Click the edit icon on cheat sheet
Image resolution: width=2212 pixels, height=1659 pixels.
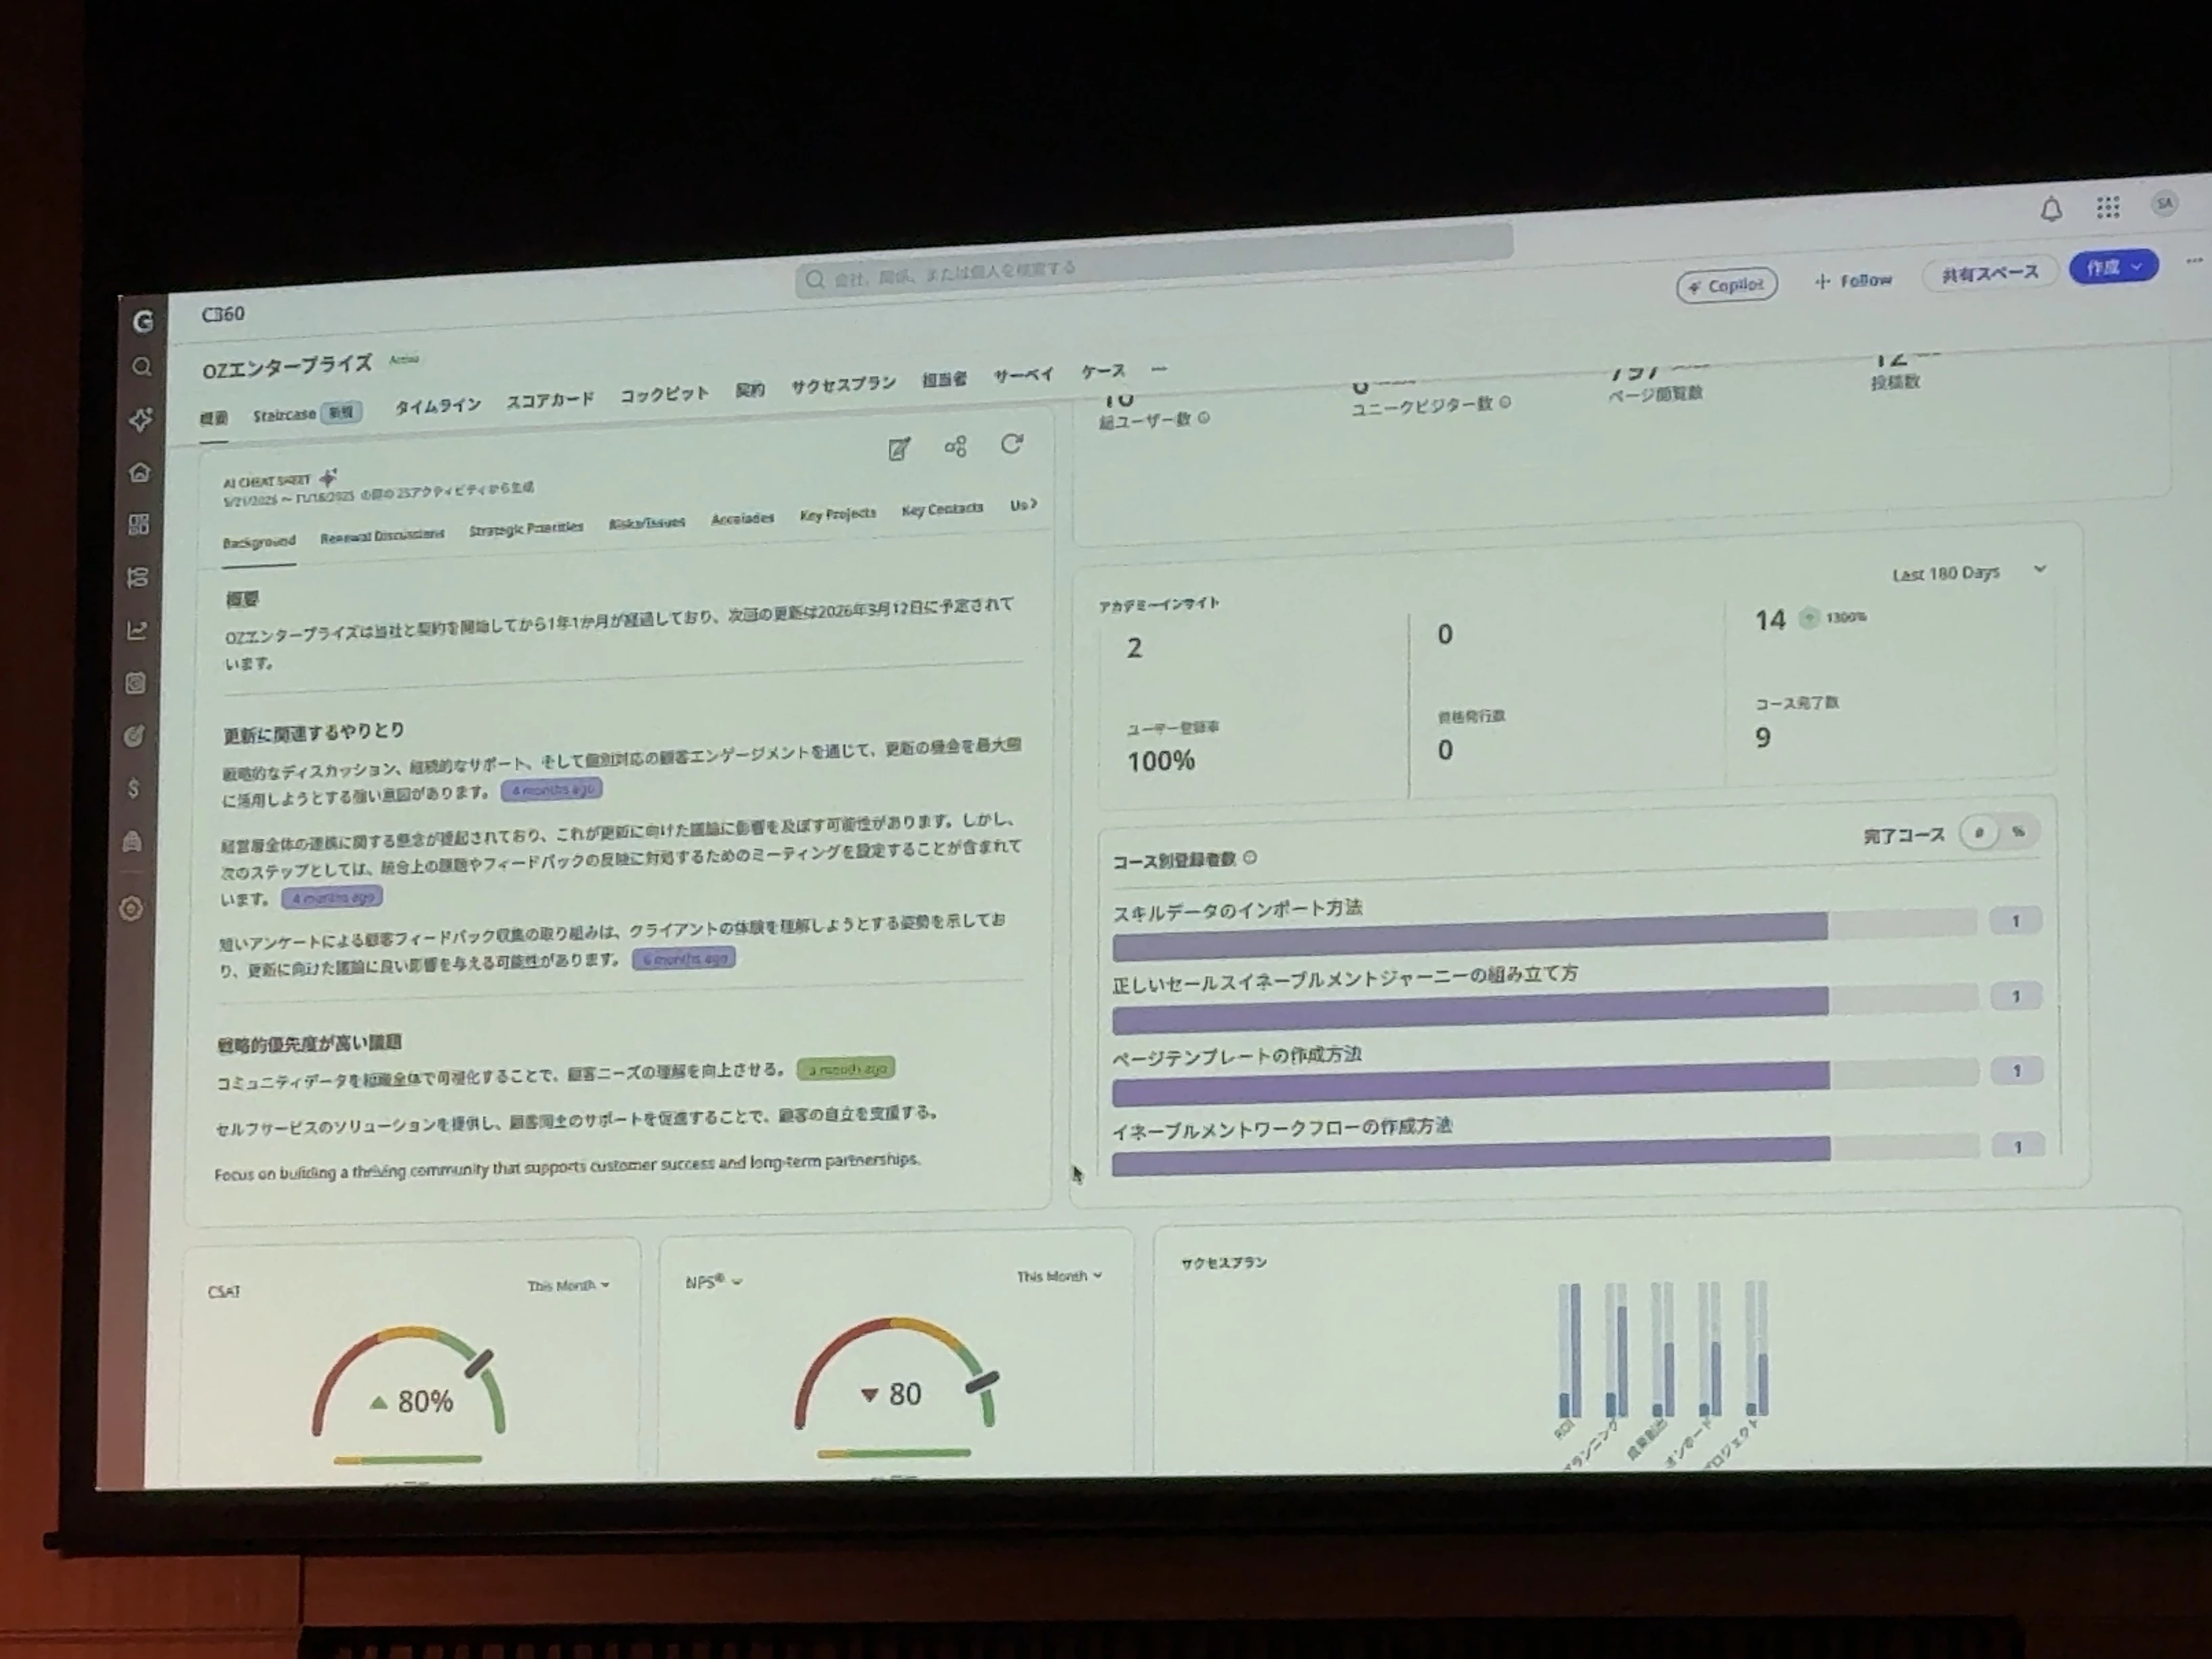(899, 449)
